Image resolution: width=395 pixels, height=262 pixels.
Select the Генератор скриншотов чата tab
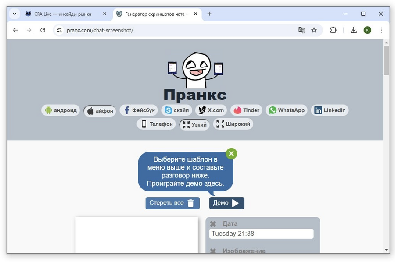(156, 14)
